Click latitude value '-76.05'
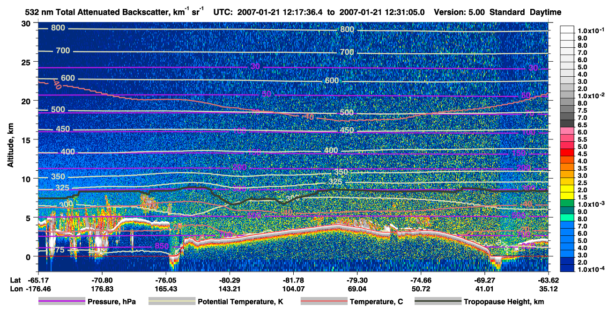The image size is (609, 312). (x=166, y=280)
